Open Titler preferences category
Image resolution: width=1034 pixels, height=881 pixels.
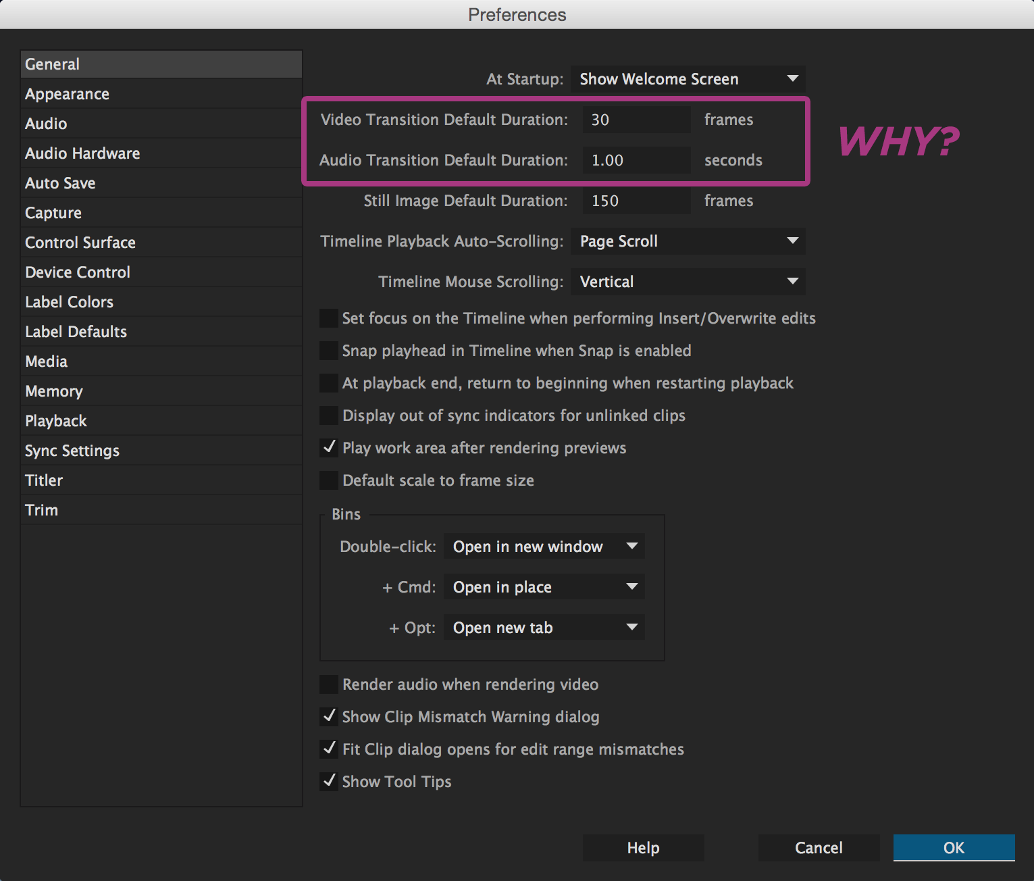[161, 480]
